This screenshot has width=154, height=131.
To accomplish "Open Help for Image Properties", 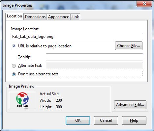I will click(134, 120).
